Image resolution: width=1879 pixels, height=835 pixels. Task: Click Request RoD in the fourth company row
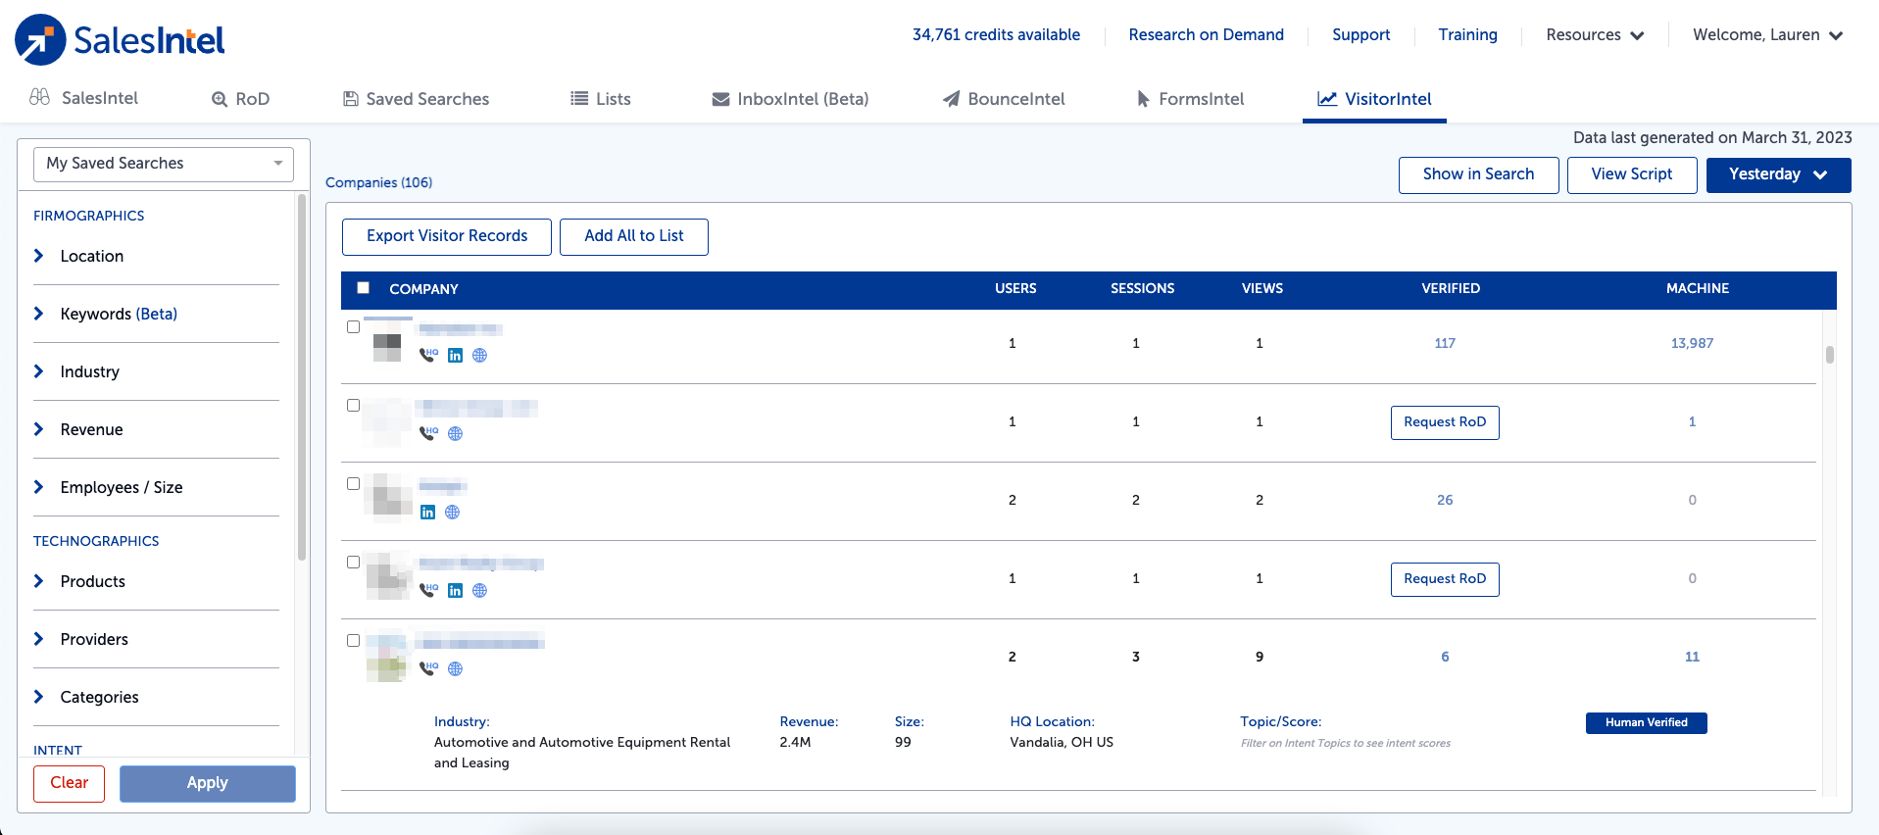(x=1445, y=579)
